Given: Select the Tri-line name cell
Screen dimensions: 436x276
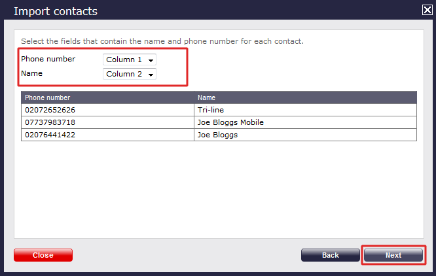Looking at the screenshot, I should point(306,110).
